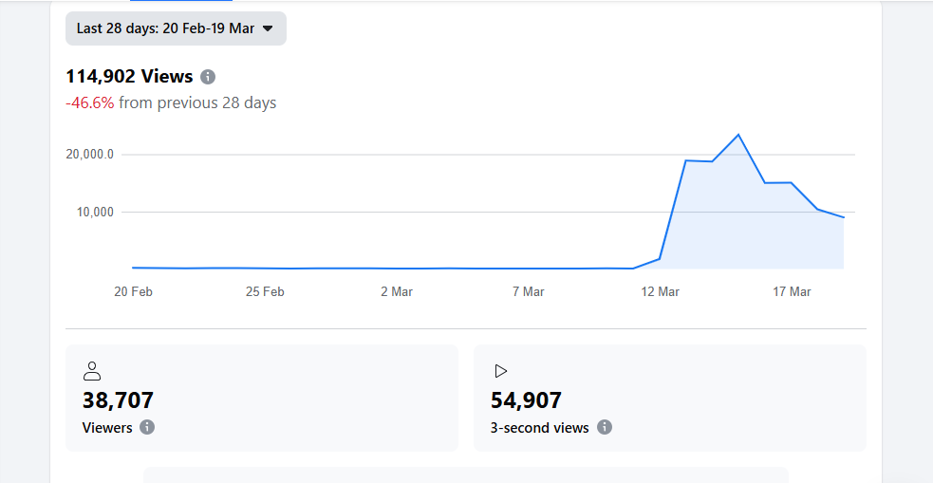The height and width of the screenshot is (483, 933).
Task: Click the person icon above Viewers
Action: (x=92, y=371)
